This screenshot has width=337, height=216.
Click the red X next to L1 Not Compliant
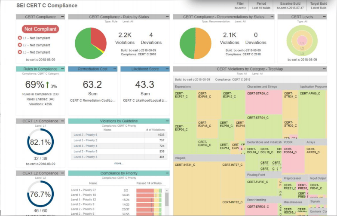[20, 38]
